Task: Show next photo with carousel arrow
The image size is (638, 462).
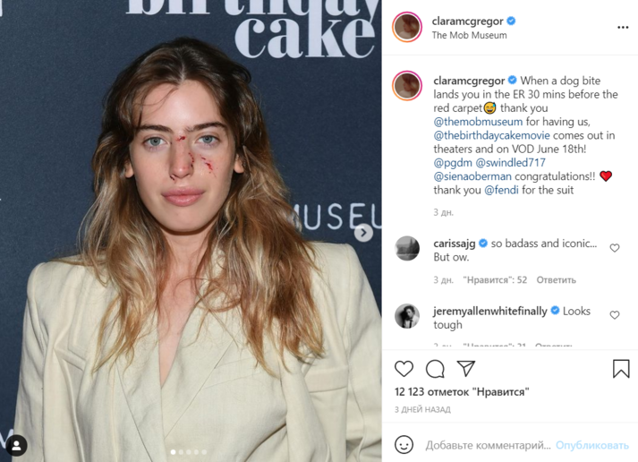Action: (x=363, y=233)
